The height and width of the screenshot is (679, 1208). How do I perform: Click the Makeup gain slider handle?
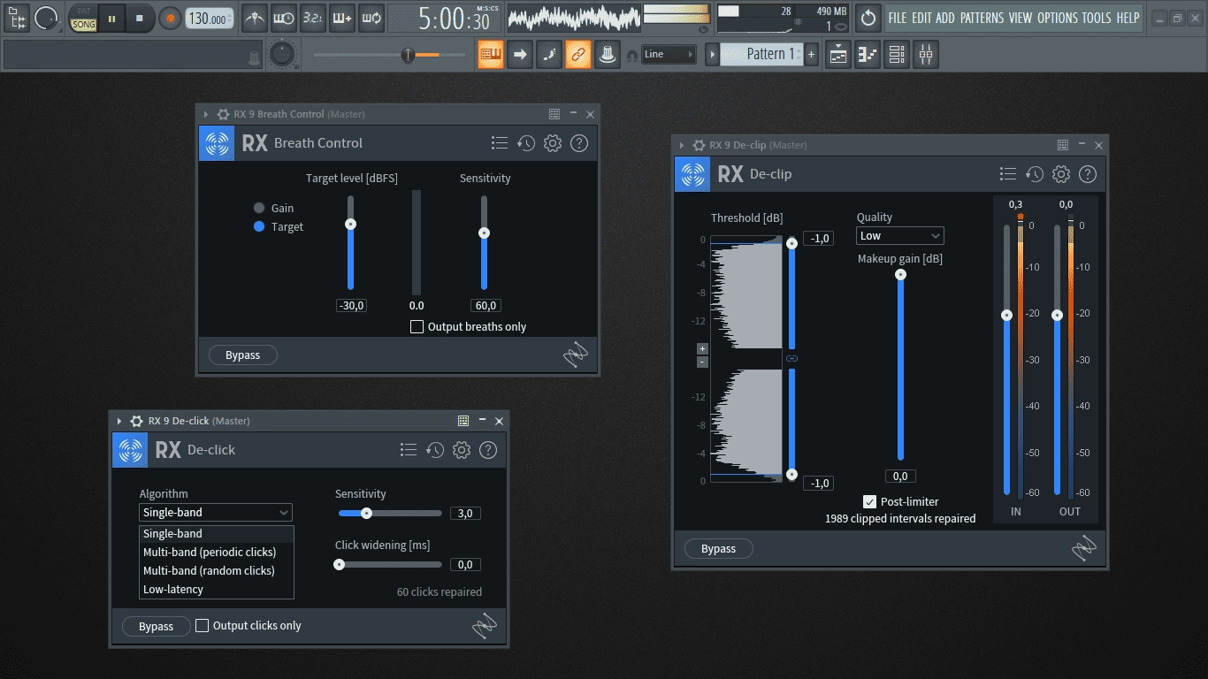point(900,275)
